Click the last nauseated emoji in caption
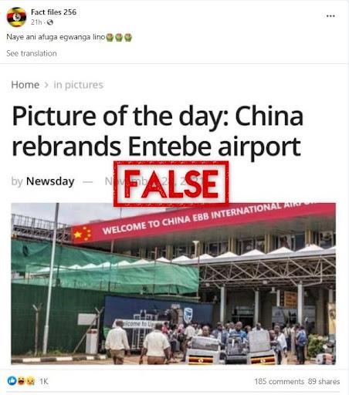This screenshot has height=395, width=349. (128, 37)
